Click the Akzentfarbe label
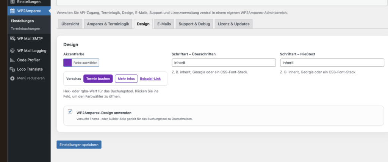388x162 pixels. point(74,54)
